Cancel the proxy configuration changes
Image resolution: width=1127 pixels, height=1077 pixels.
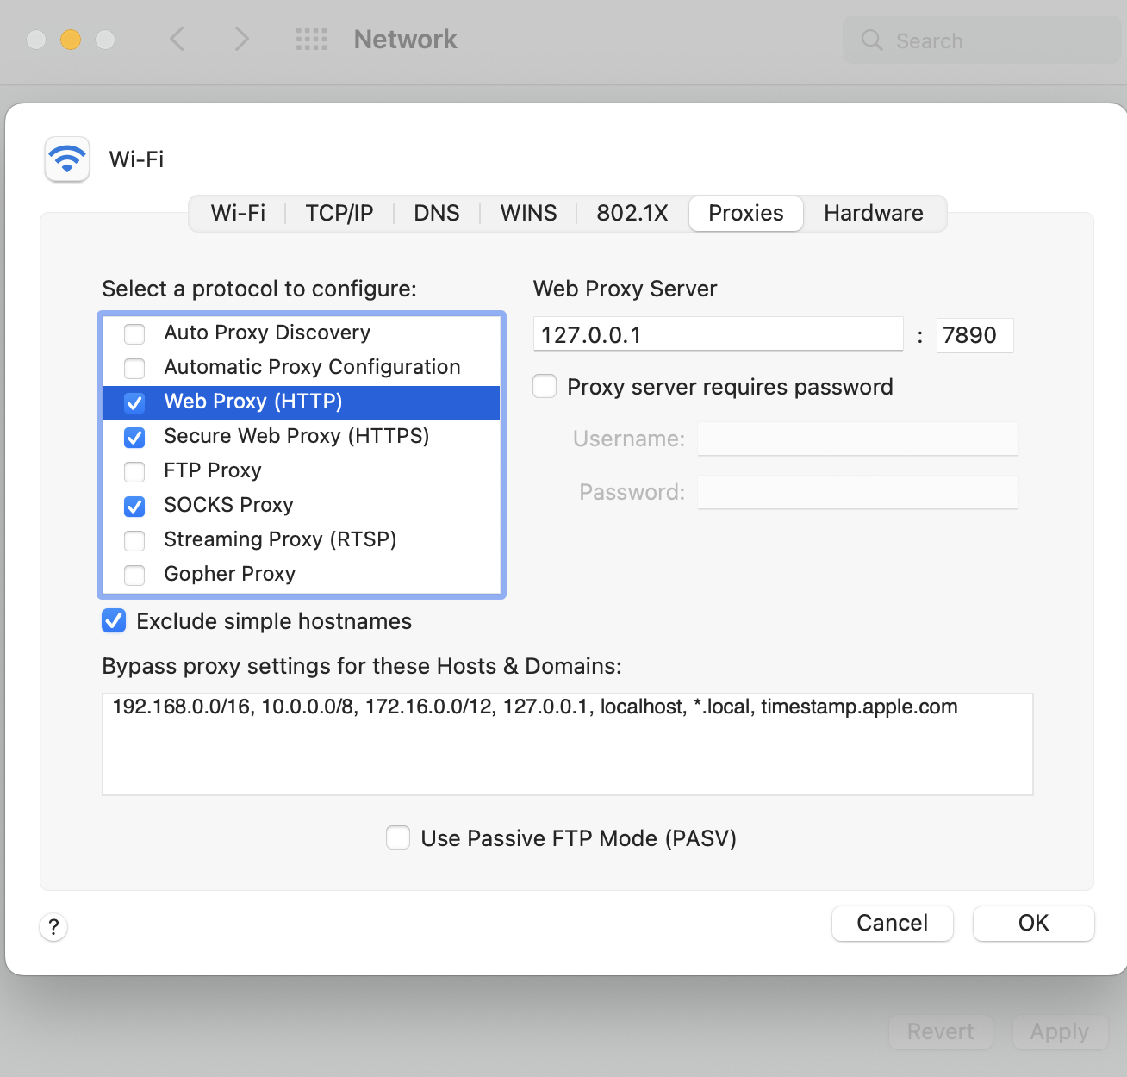coord(892,923)
